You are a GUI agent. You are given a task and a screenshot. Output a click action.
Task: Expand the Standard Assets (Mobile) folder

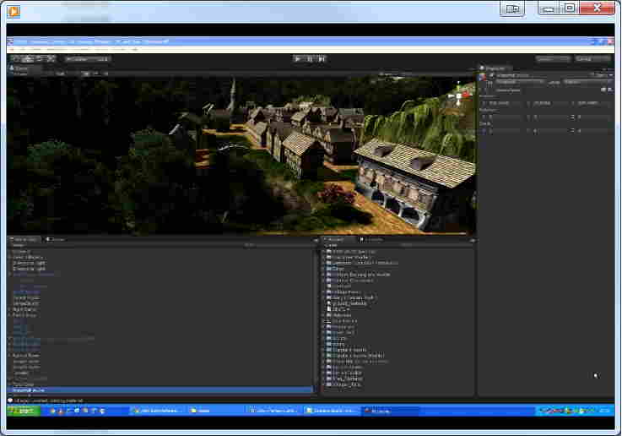click(x=323, y=356)
